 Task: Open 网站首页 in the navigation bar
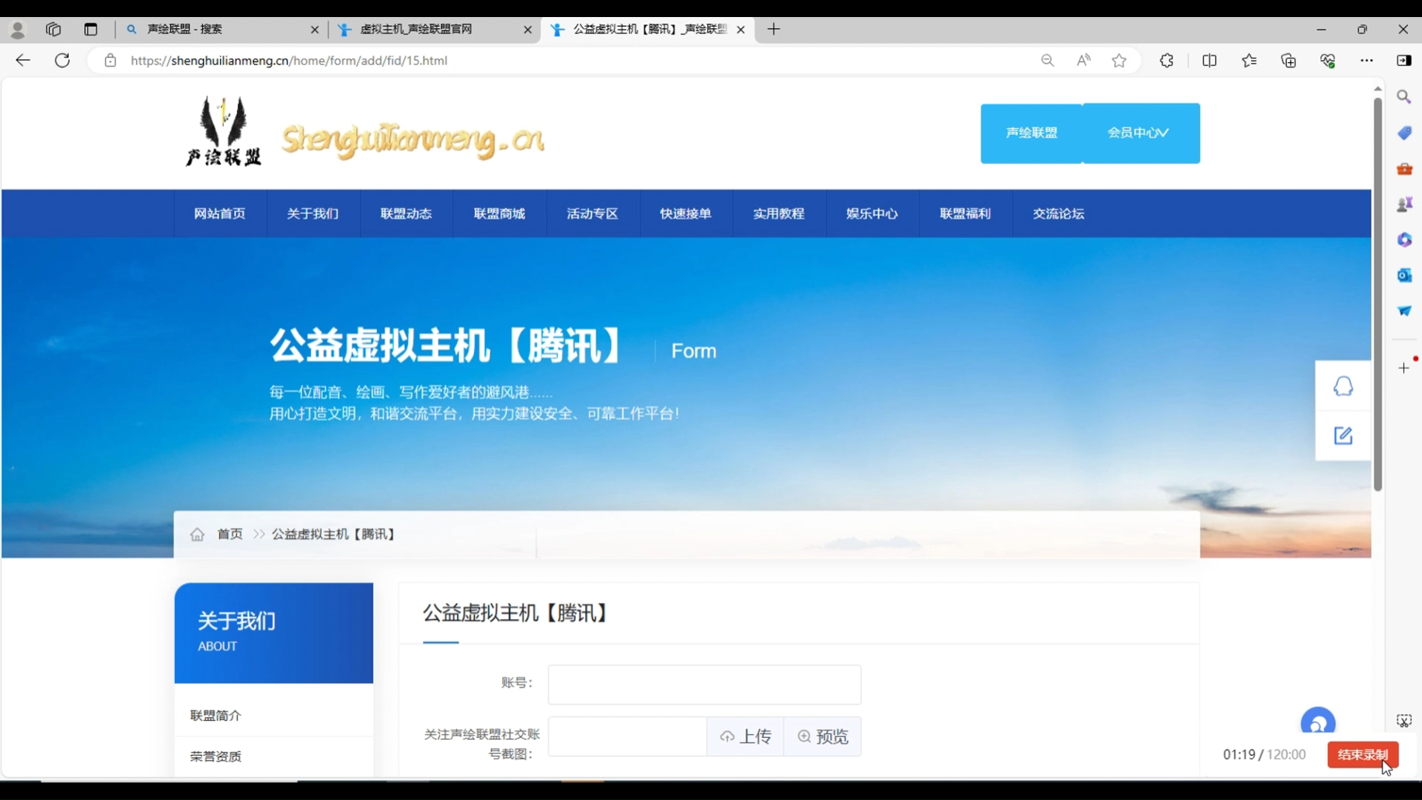220,213
